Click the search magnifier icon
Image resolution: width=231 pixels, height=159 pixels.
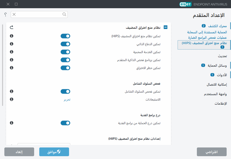pyautogui.click(x=64, y=15)
